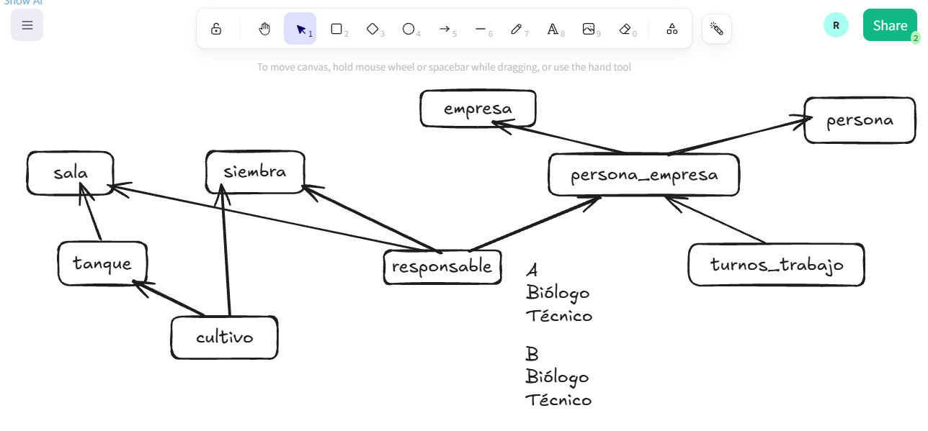Screen dimensions: 928x431
Task: Open the hamburger main menu
Action: [27, 25]
